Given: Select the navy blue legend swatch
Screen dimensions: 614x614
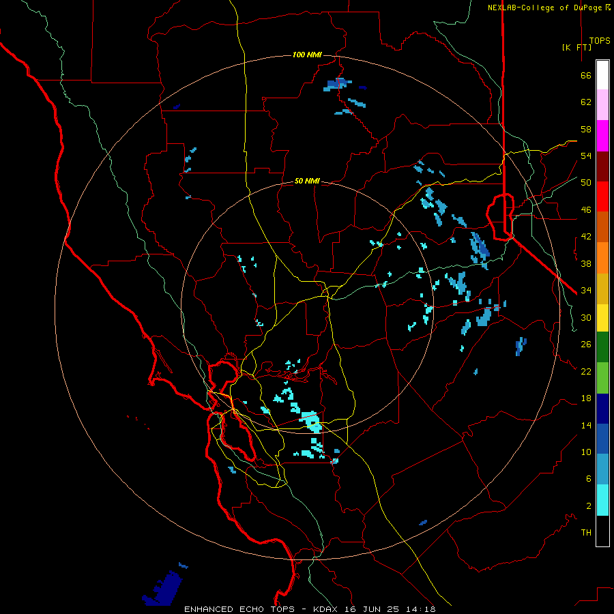Looking at the screenshot, I should (x=602, y=409).
